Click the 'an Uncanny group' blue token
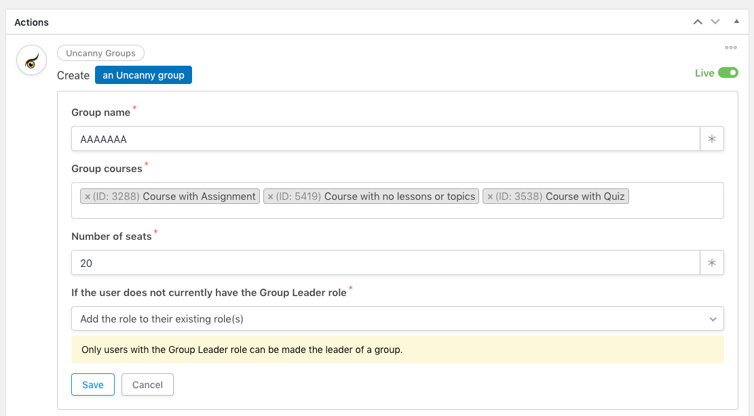754x416 pixels. (x=143, y=75)
